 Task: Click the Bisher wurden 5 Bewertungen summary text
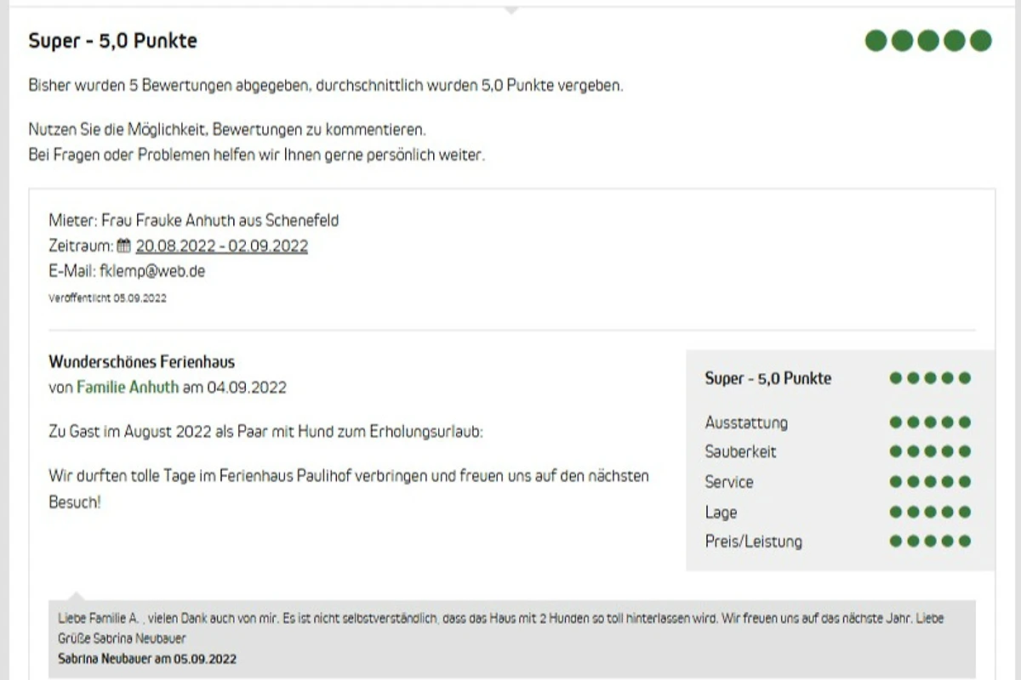click(326, 87)
